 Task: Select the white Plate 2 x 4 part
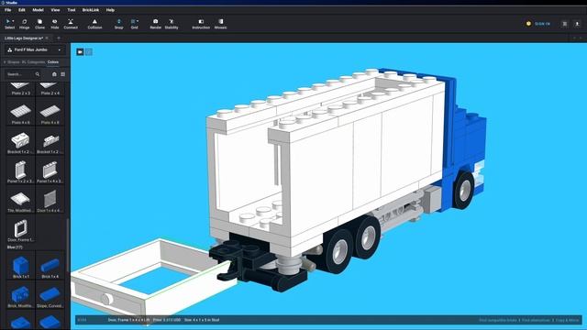click(50, 89)
